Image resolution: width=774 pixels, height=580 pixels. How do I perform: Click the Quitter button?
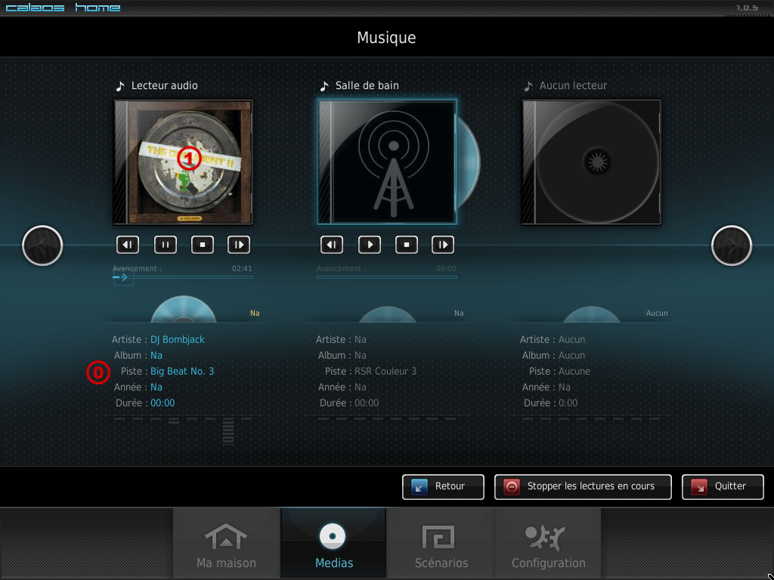(x=723, y=487)
